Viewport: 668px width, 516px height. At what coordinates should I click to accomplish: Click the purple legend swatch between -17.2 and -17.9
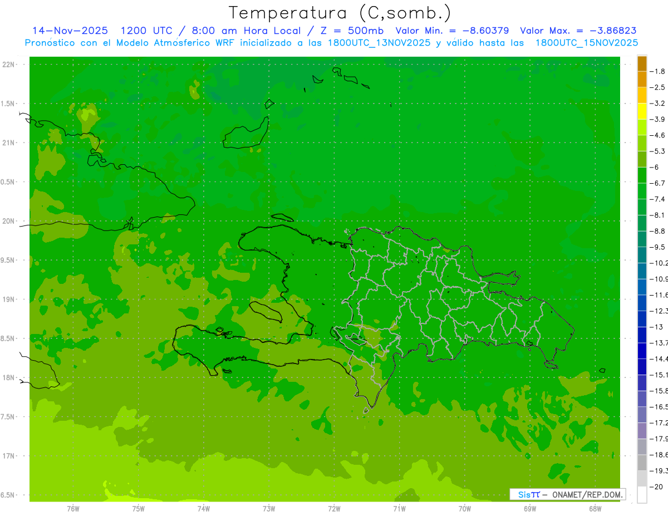[x=642, y=431]
